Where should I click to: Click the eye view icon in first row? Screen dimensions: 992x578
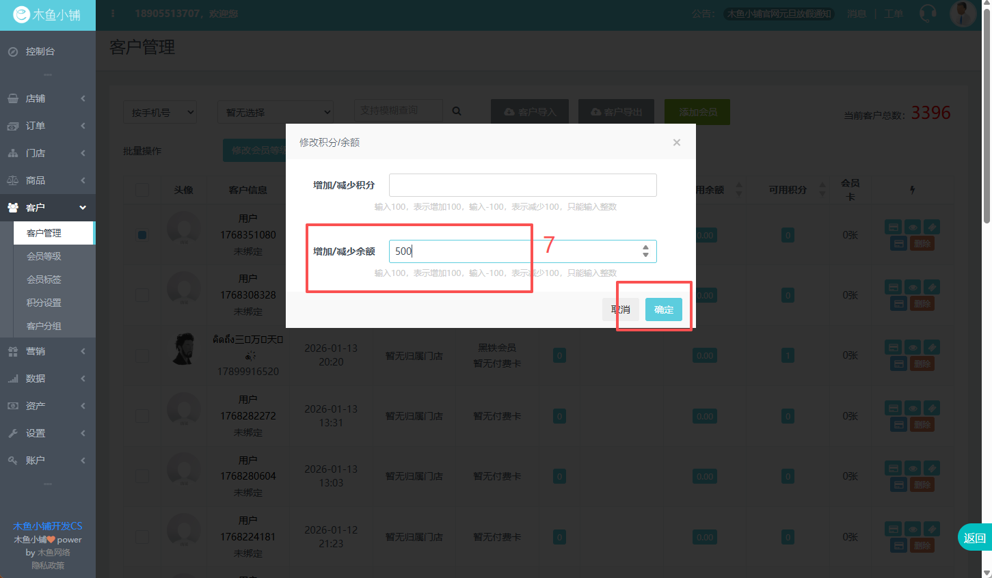913,227
